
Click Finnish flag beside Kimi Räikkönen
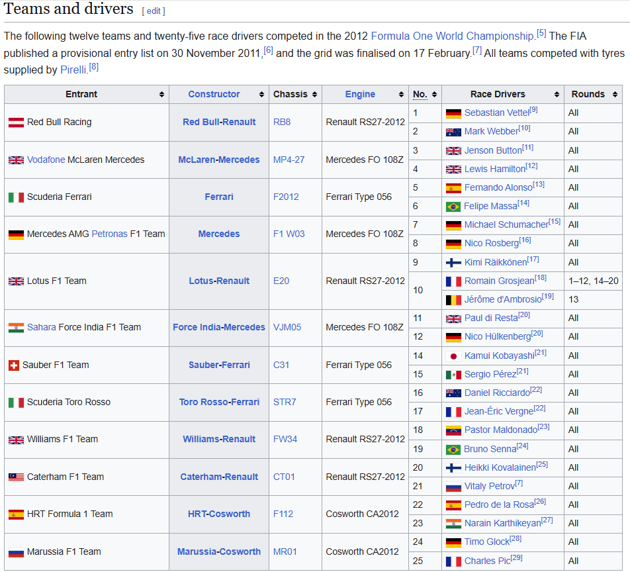point(453,263)
